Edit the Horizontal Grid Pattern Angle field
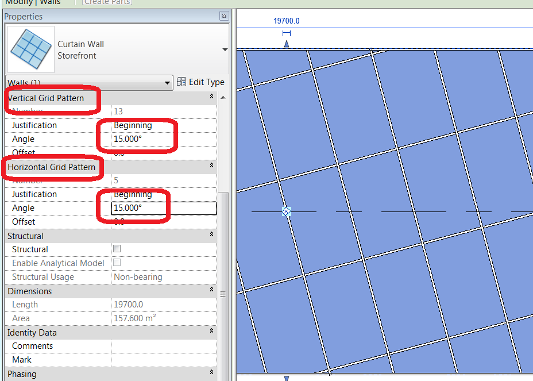 click(x=164, y=208)
